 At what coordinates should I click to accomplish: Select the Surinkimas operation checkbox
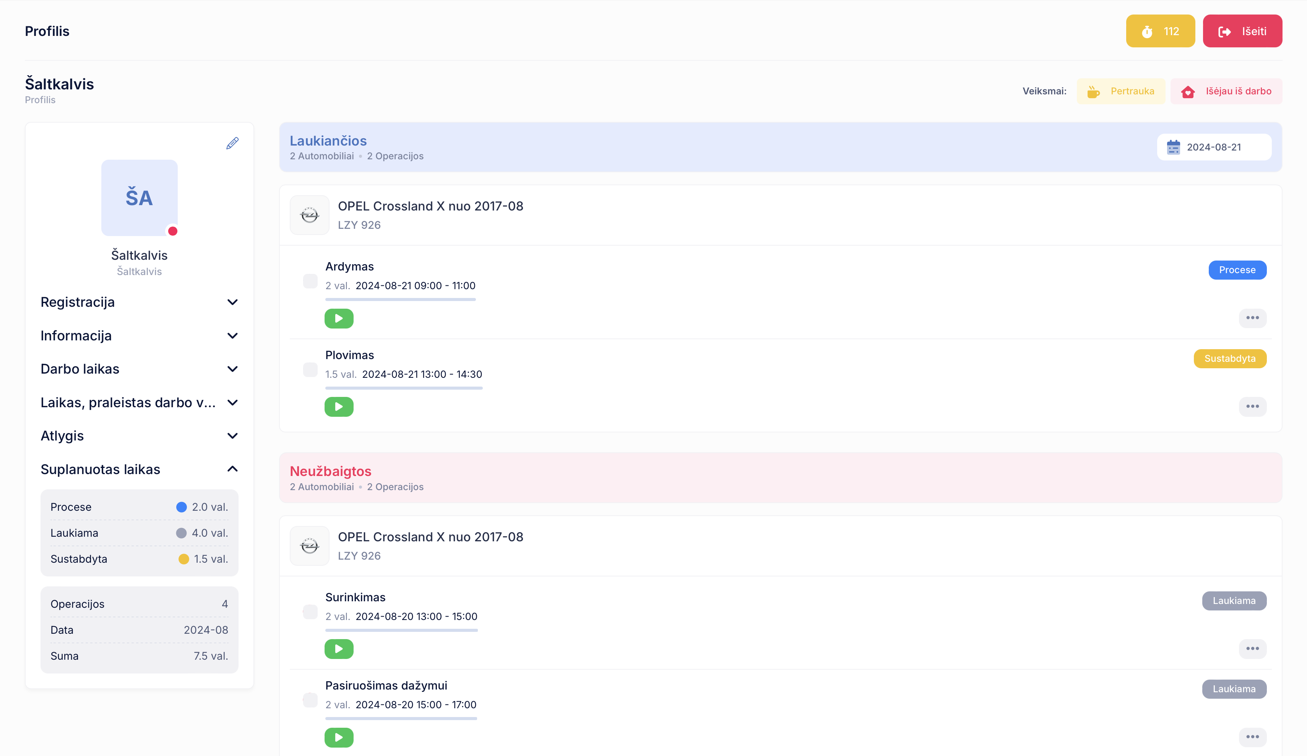(310, 612)
